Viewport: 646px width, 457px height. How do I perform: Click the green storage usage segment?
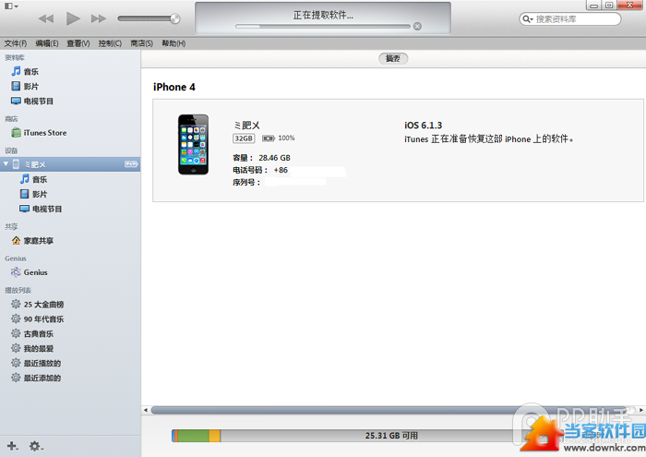tap(193, 436)
